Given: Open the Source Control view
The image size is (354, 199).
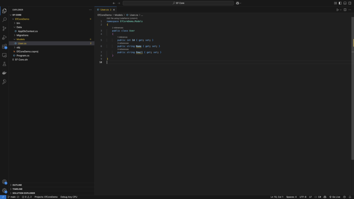Looking at the screenshot, I should coord(4,28).
